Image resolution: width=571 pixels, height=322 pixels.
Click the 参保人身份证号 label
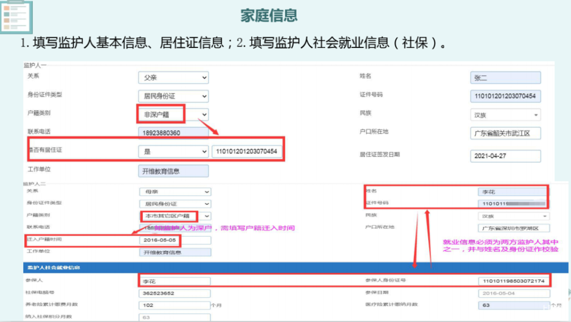[386, 280]
